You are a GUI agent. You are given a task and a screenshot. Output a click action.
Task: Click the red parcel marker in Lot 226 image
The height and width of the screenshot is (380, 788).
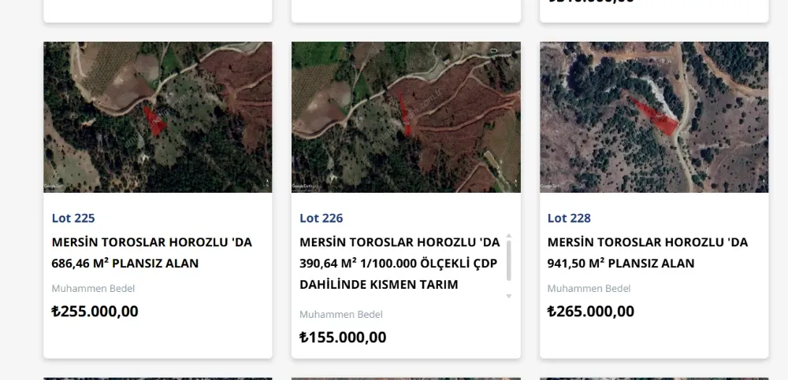point(405,114)
